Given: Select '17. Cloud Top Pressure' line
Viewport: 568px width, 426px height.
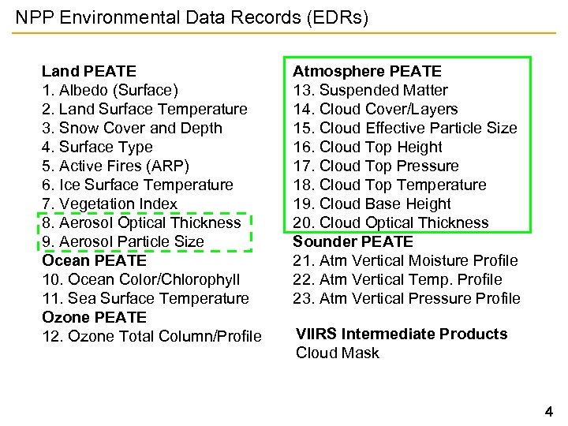Looking at the screenshot, I should (x=376, y=166).
